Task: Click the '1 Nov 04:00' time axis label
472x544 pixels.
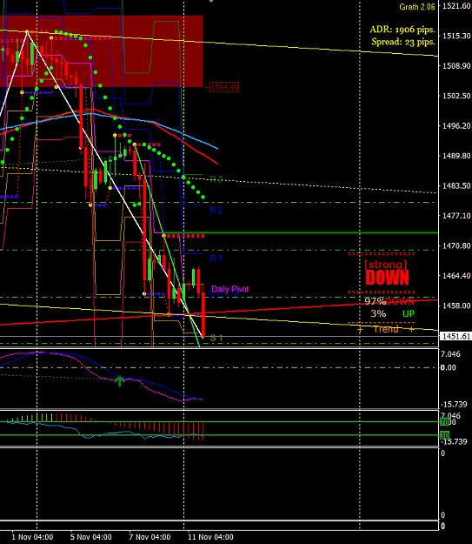Action: tap(32, 537)
